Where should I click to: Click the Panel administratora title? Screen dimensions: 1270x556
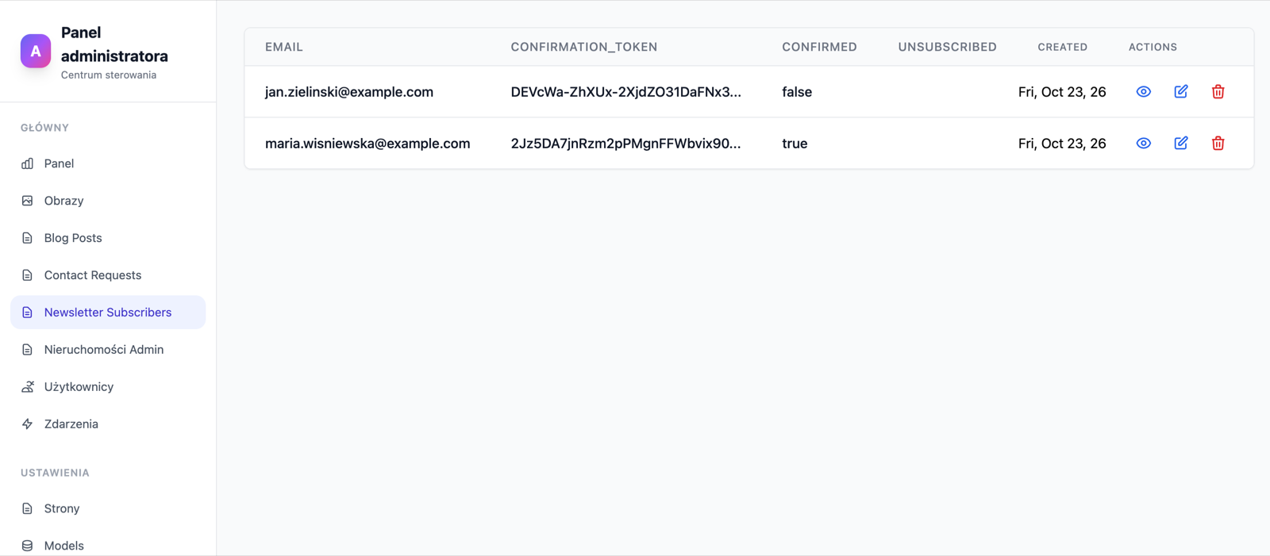pos(114,44)
